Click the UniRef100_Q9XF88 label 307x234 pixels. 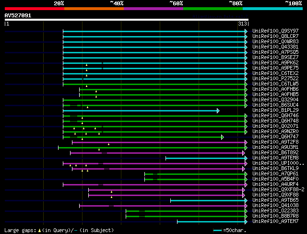[275, 195]
